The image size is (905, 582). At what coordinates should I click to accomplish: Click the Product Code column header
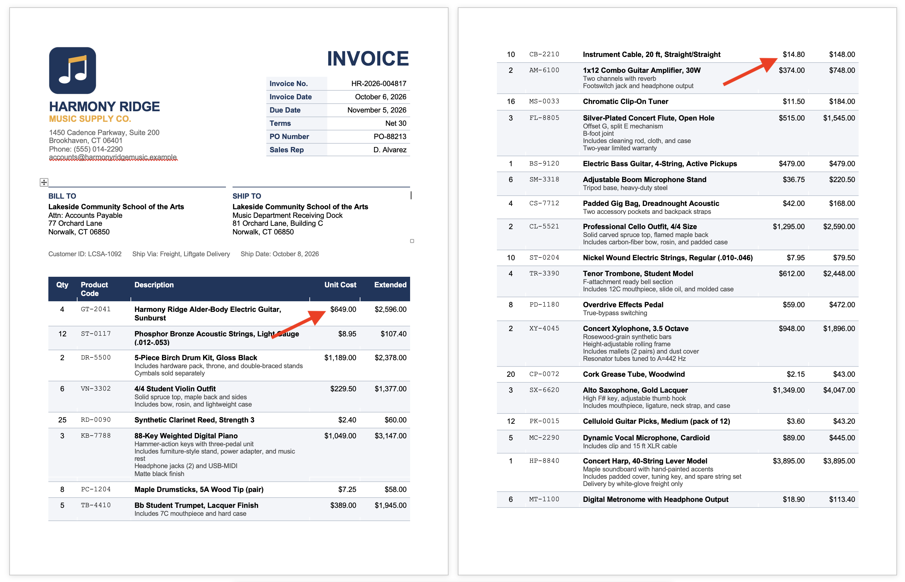point(94,289)
